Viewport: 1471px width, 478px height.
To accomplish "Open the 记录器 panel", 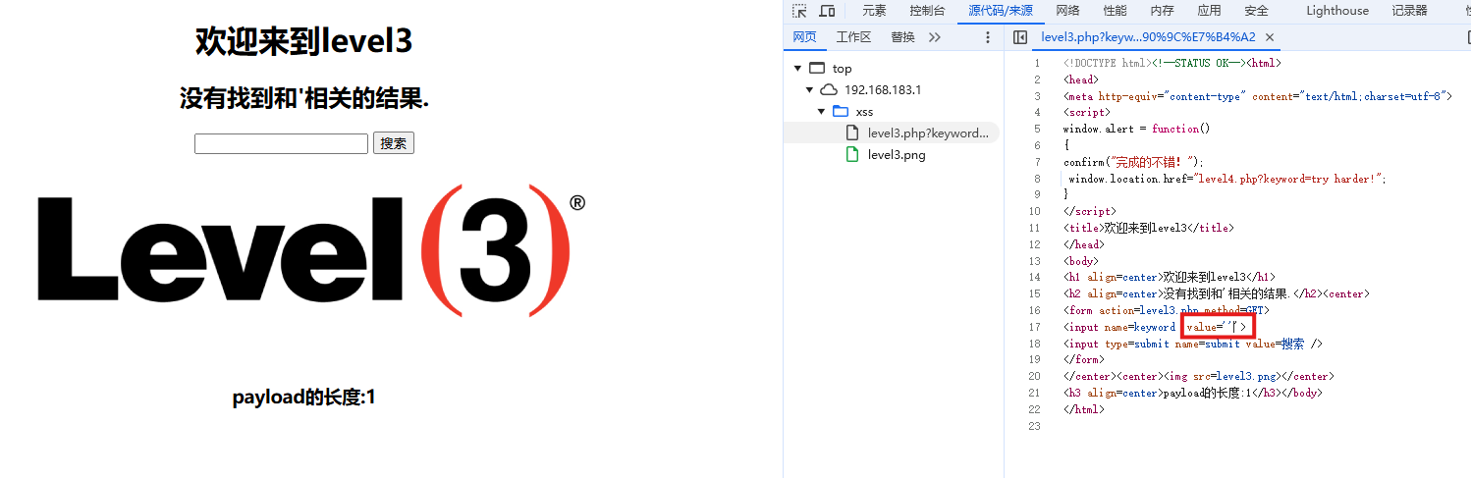I will pos(1409,11).
